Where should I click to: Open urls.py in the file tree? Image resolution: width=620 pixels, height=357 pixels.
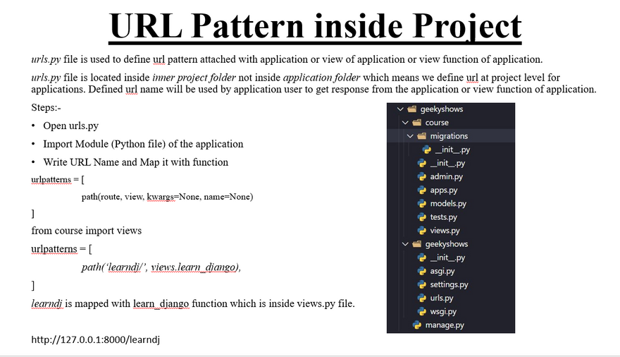(x=442, y=298)
